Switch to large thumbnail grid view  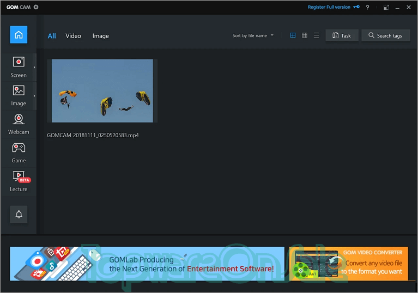click(x=293, y=35)
